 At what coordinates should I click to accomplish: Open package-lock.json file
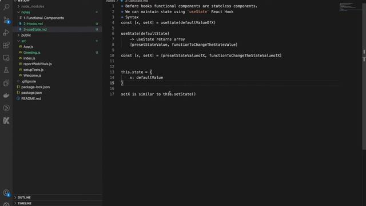pyautogui.click(x=35, y=87)
